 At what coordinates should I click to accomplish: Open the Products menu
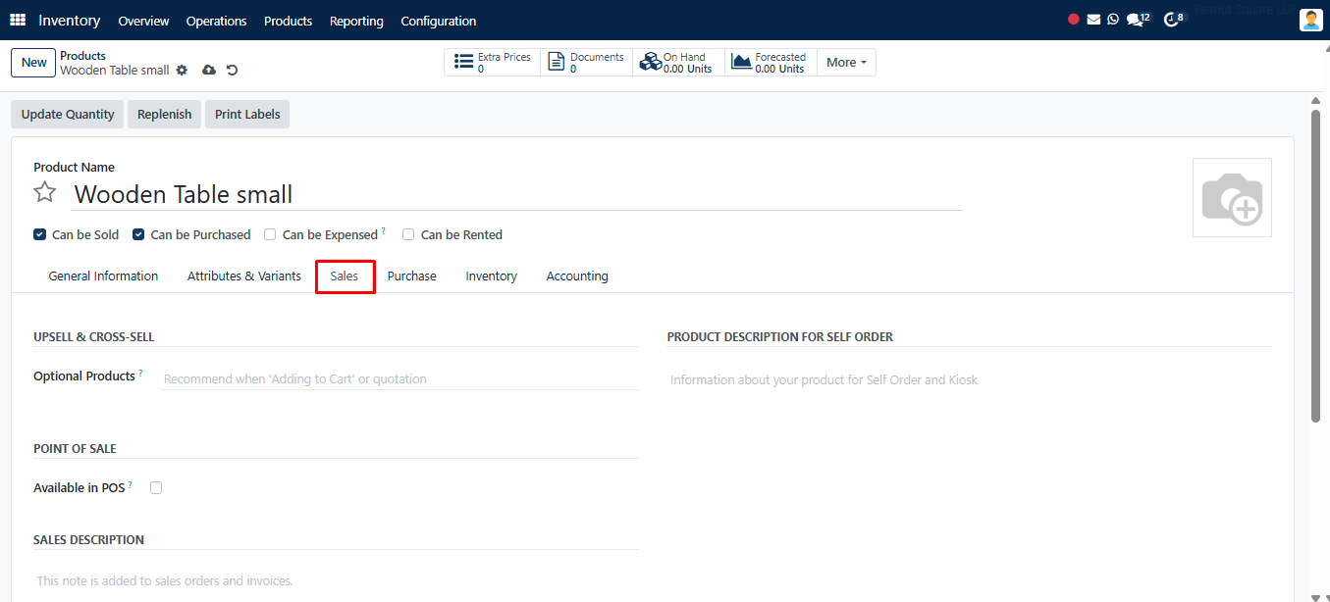[288, 21]
